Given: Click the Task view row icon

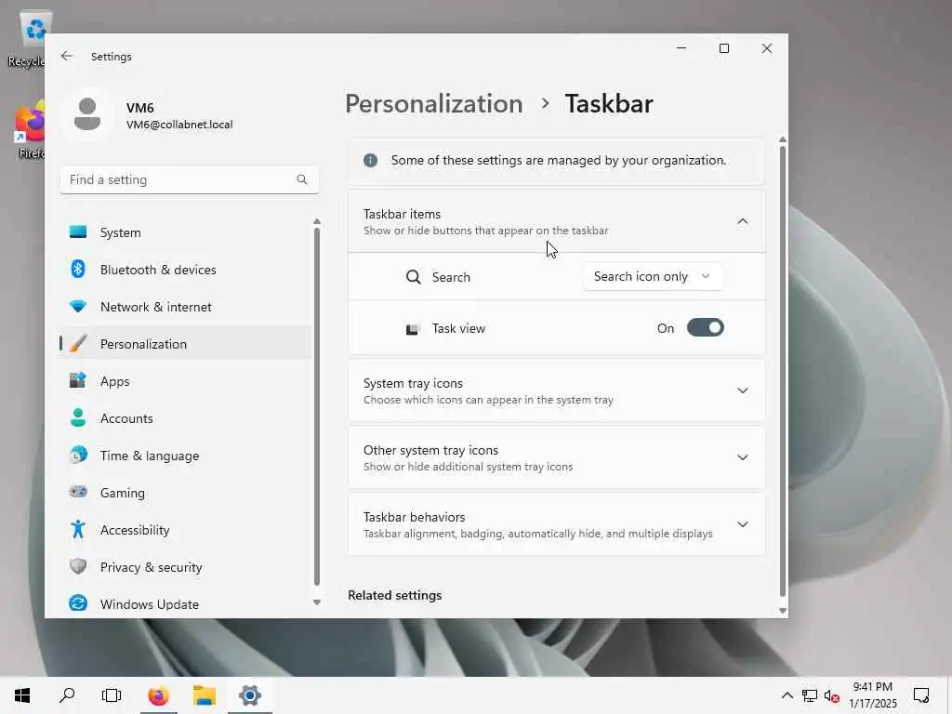Looking at the screenshot, I should pyautogui.click(x=413, y=329).
